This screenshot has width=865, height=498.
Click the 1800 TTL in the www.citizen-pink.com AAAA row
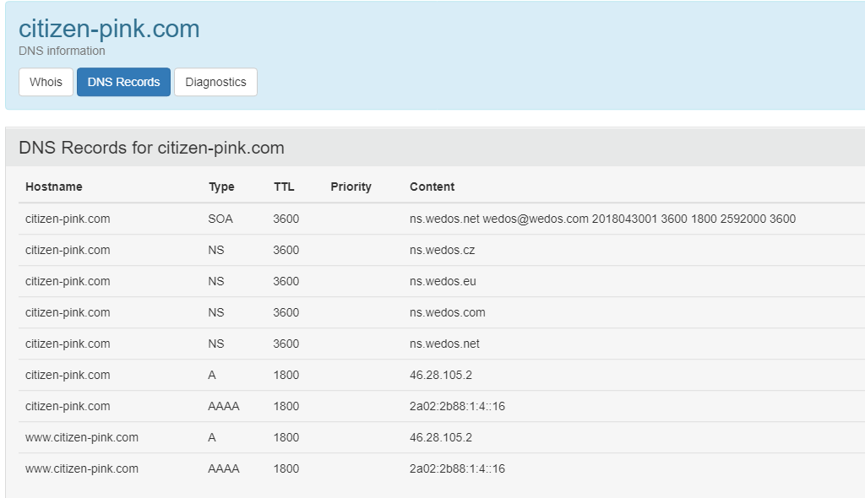pyautogui.click(x=286, y=468)
